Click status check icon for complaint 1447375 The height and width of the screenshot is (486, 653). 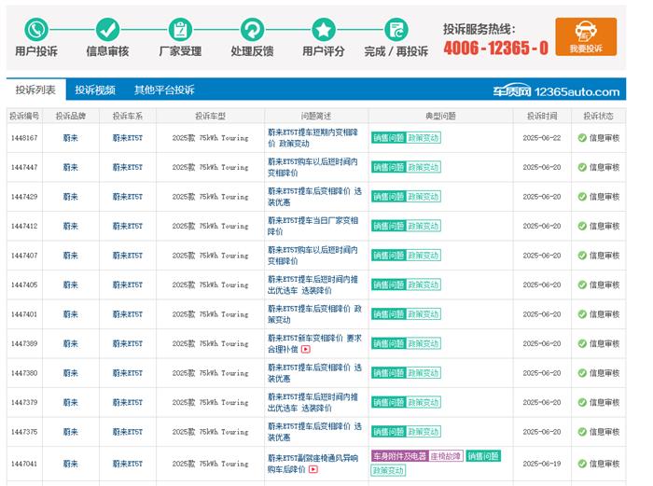coord(582,432)
